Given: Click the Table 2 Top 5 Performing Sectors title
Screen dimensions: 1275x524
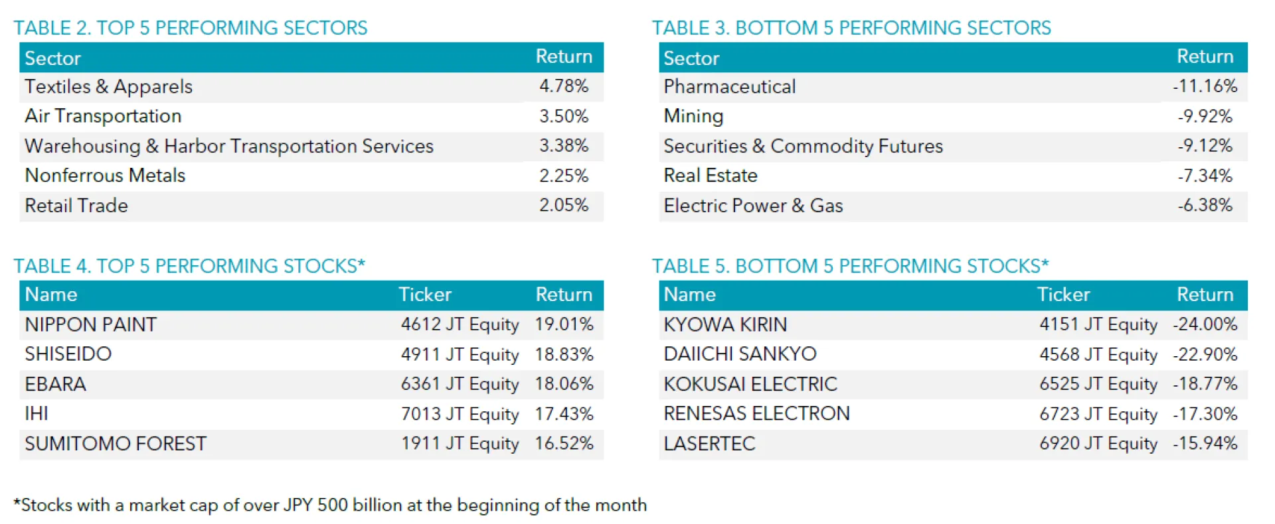Looking at the screenshot, I should click(191, 28).
